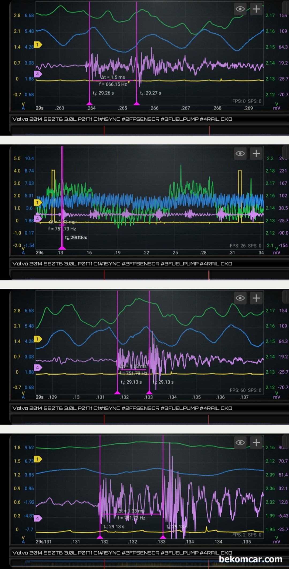Screen dimensions: 289x569
Task: Tap the 'FPS: 0 SPS: 0' status text
Action: tap(247, 101)
